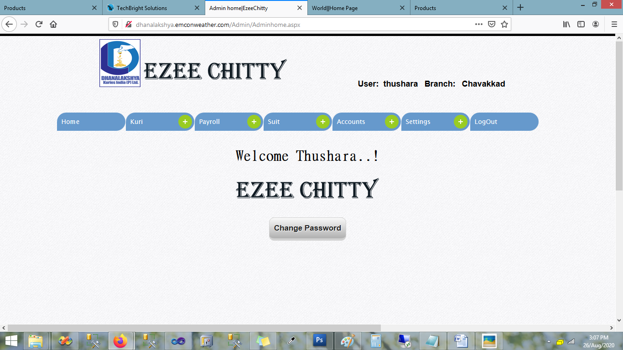Expand the Accounts menu plus icon
Image resolution: width=623 pixels, height=350 pixels.
(x=392, y=122)
